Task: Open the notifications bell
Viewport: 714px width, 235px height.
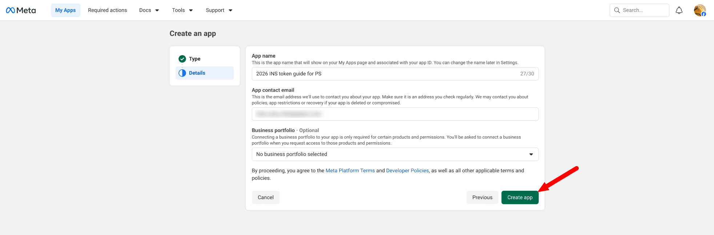Action: tap(679, 10)
